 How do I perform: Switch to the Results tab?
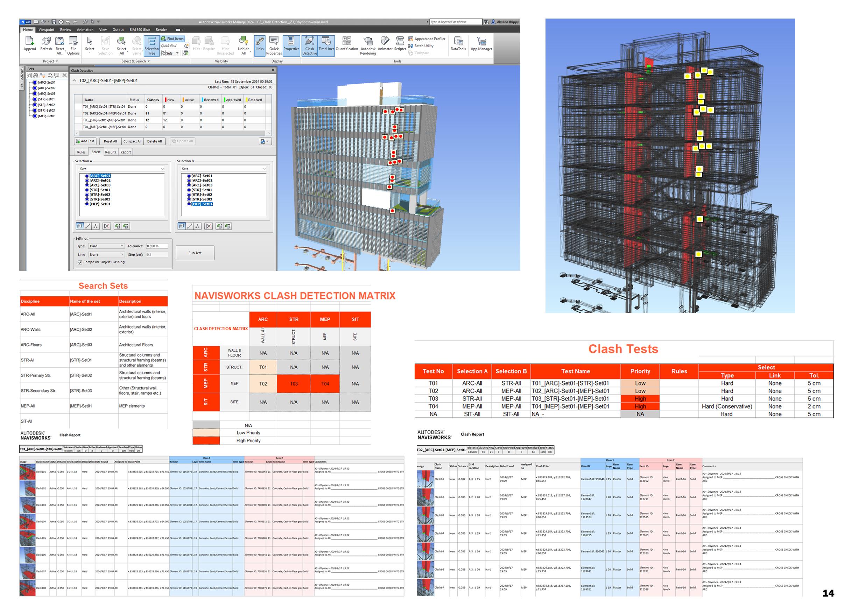111,152
